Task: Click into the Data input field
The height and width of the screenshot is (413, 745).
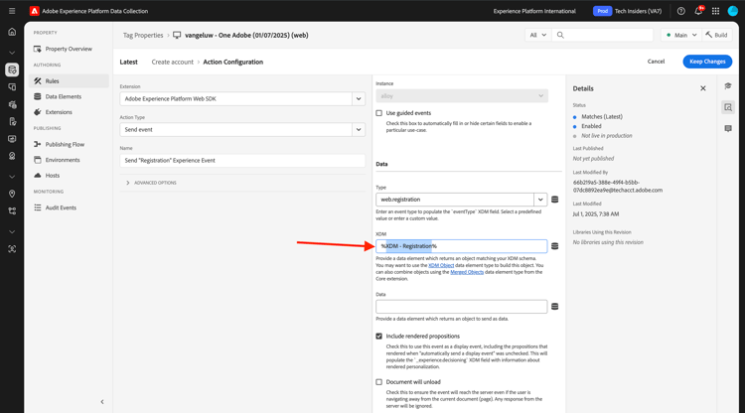Action: [461, 306]
